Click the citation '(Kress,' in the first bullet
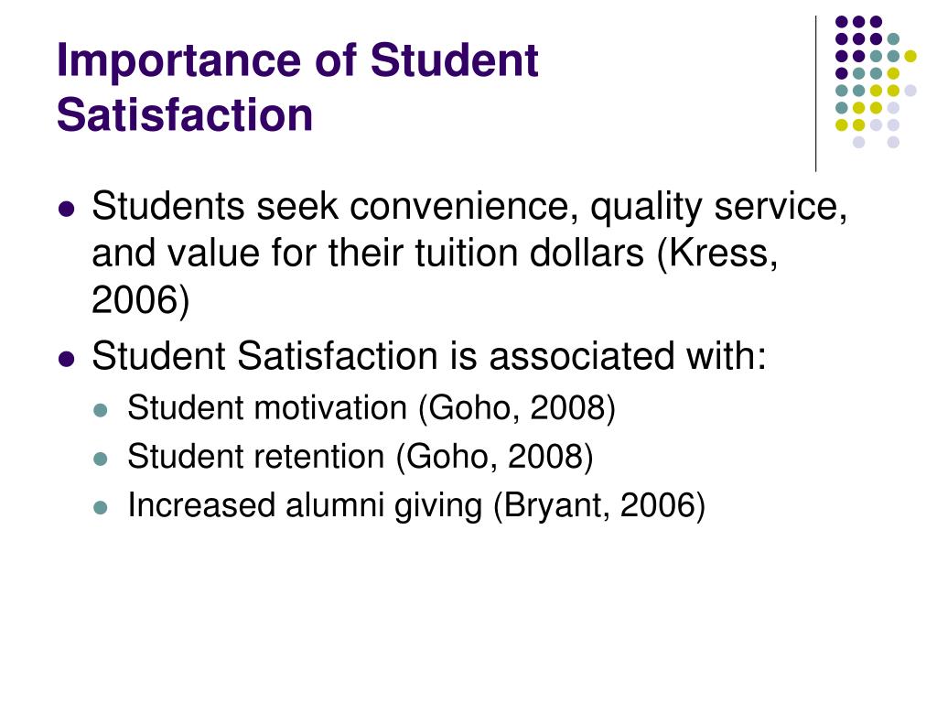 717,253
